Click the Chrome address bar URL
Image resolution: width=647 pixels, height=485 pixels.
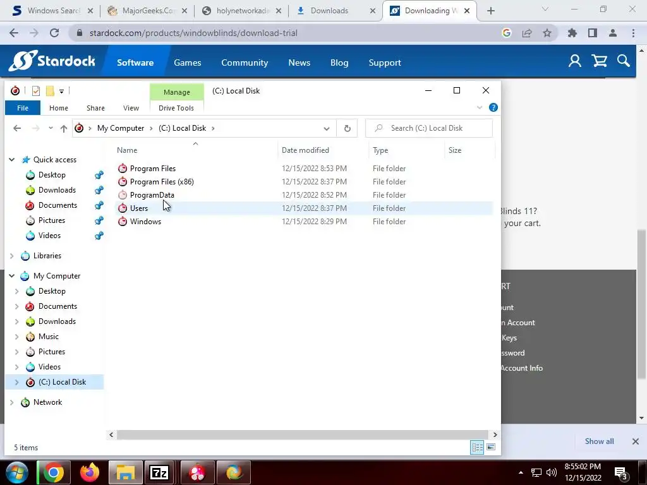tap(193, 33)
